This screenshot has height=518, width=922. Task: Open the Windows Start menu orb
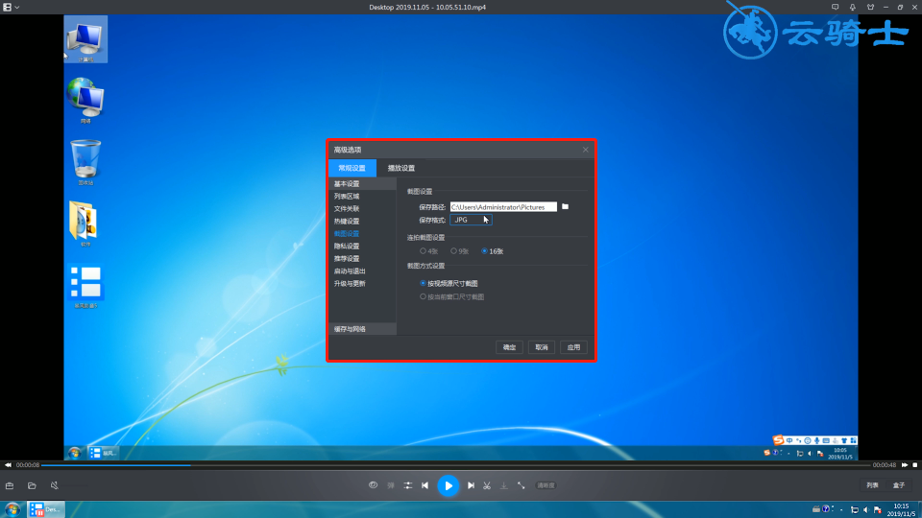click(x=12, y=509)
